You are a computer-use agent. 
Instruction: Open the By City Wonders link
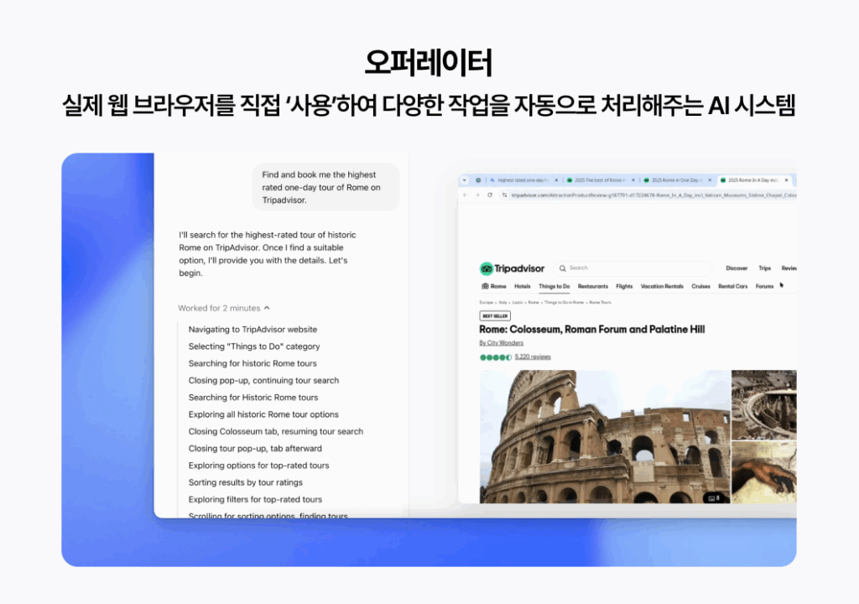(502, 343)
